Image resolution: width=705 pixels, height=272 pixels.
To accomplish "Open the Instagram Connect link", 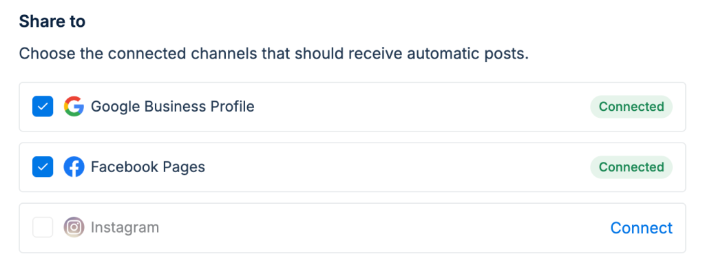I will (641, 228).
